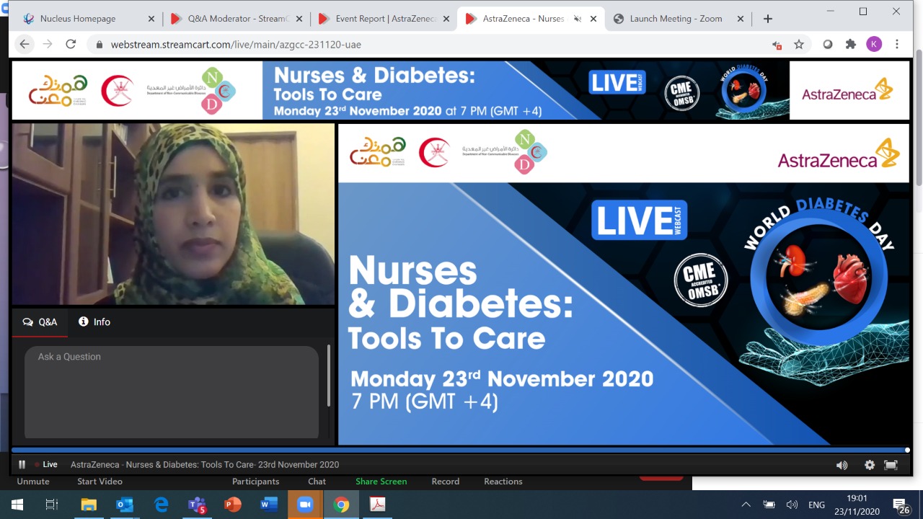Enter fullscreen mode in the player

891,465
